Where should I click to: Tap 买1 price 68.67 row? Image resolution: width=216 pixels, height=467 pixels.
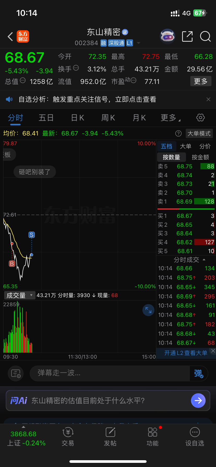coord(186,216)
